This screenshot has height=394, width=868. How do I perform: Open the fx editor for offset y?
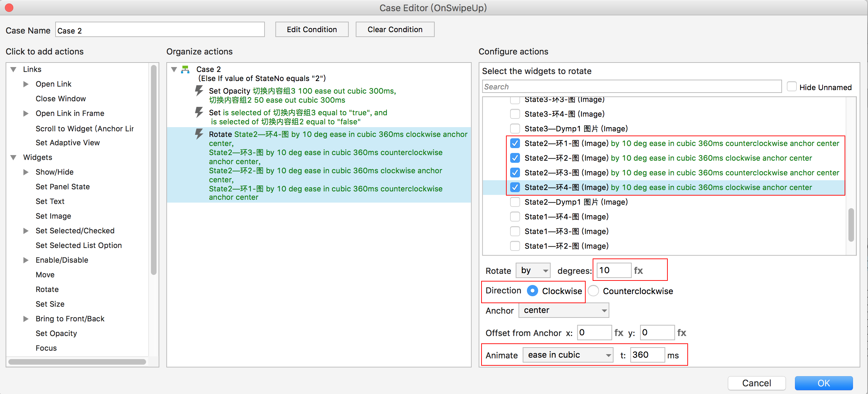(x=681, y=333)
